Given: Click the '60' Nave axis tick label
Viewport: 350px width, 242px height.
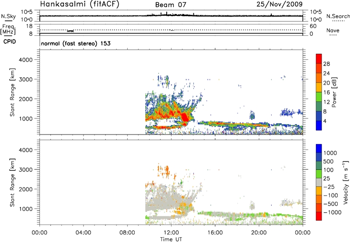Looking at the screenshot, I should point(313,26).
